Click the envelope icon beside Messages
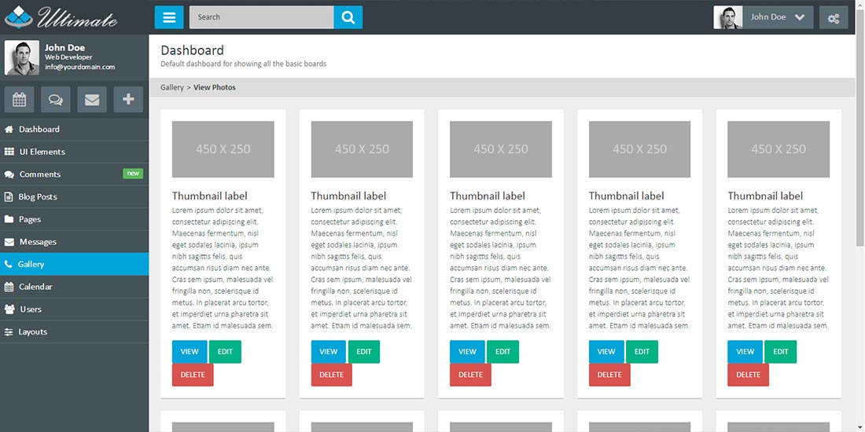Image resolution: width=865 pixels, height=432 pixels. [9, 242]
